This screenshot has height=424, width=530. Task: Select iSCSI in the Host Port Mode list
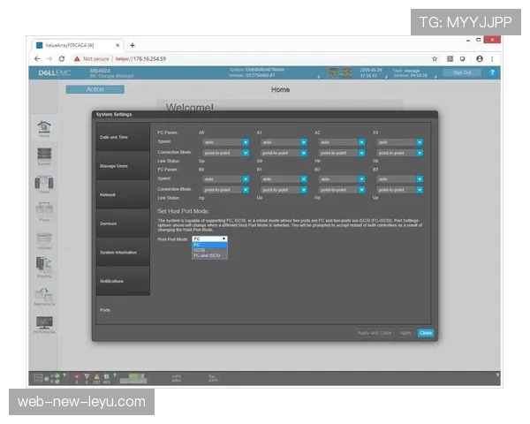(209, 250)
